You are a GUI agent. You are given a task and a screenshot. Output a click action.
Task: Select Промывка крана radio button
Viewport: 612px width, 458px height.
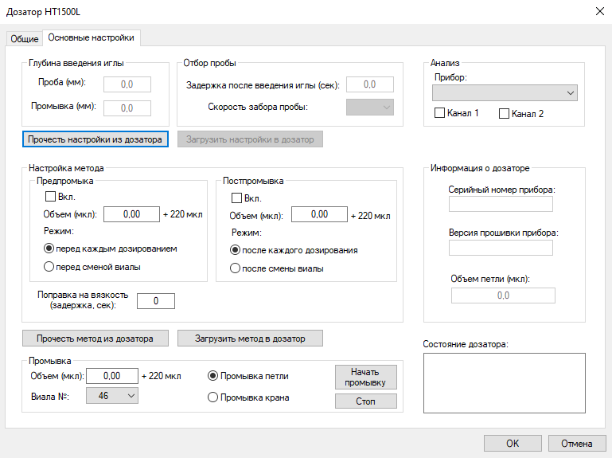click(212, 397)
